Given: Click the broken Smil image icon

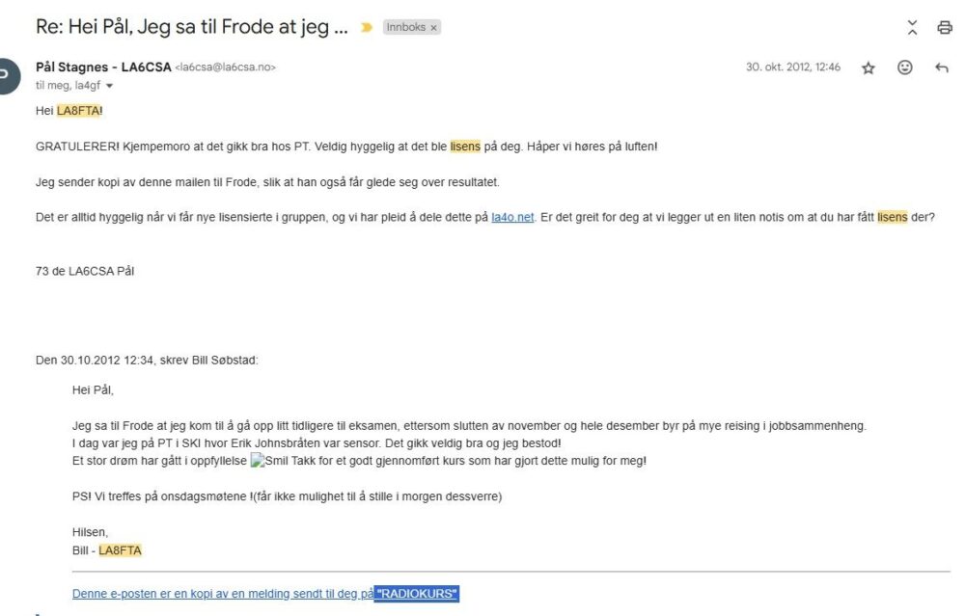Looking at the screenshot, I should 258,461.
